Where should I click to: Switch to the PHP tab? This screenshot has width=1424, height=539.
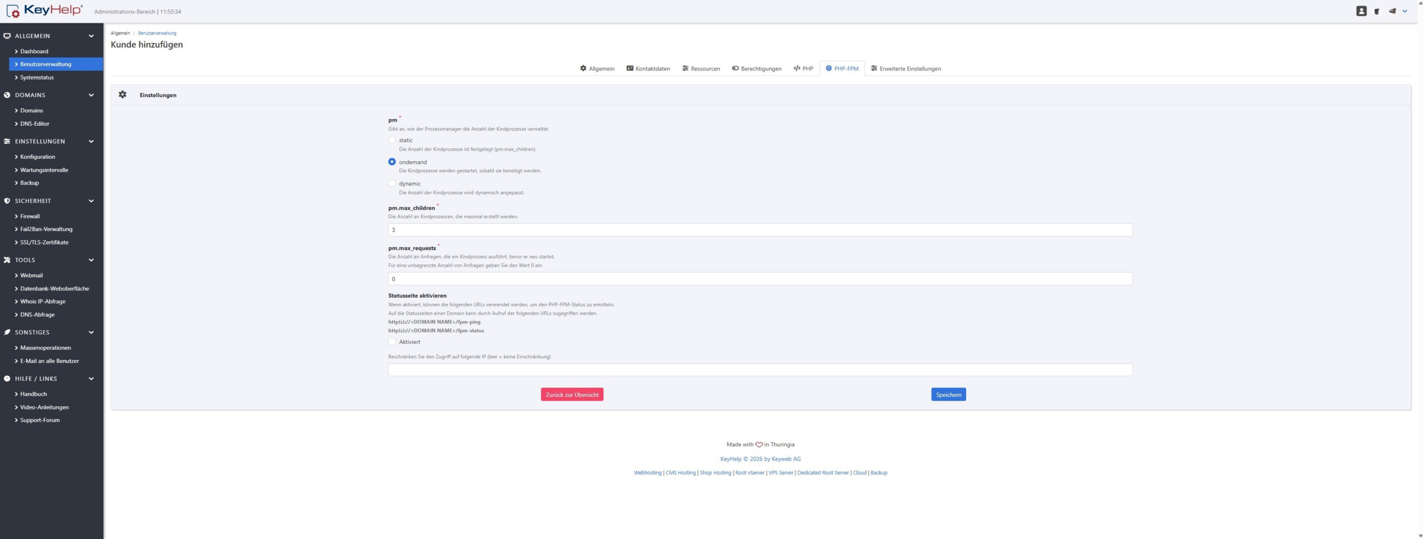(x=803, y=68)
